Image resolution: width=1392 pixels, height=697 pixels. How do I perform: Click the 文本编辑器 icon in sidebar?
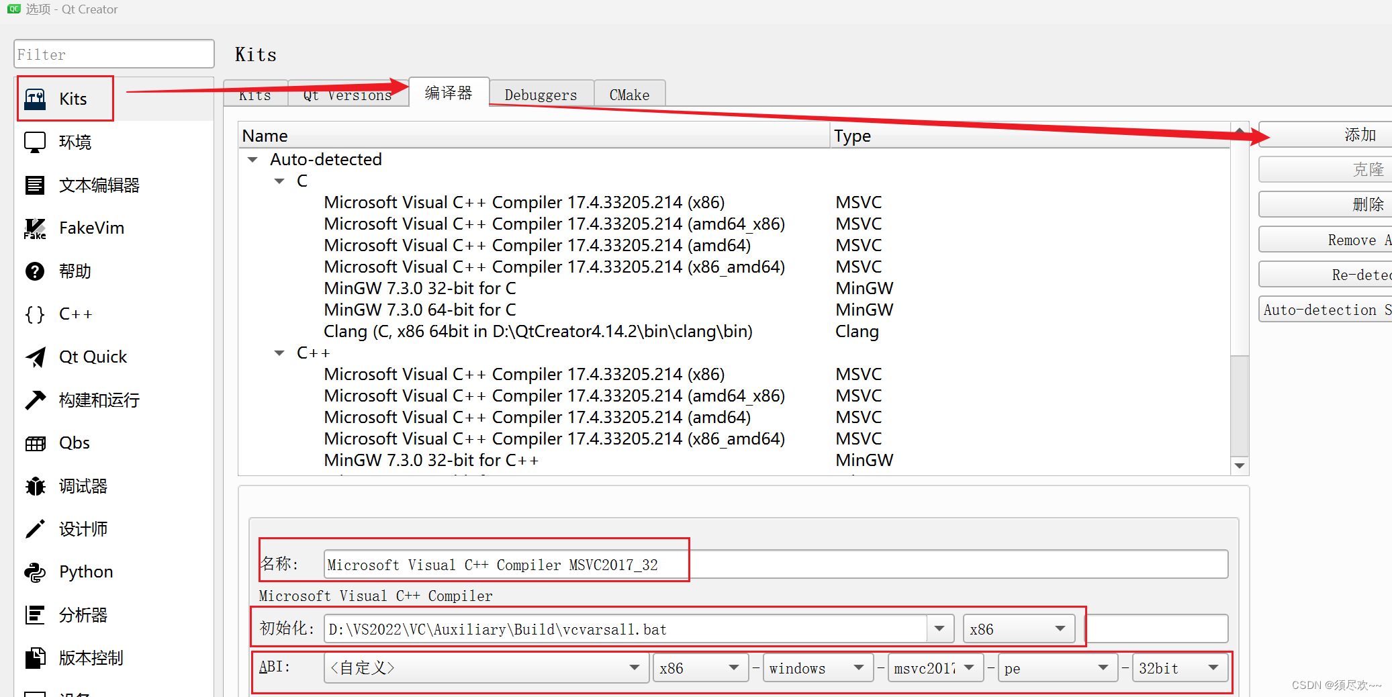pos(35,185)
